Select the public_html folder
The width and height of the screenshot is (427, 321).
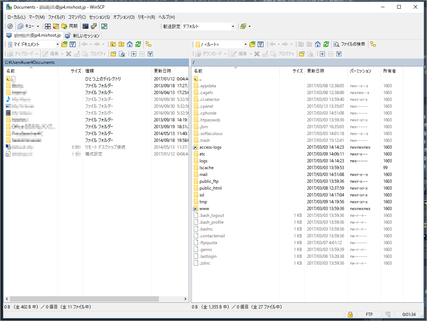click(x=211, y=188)
